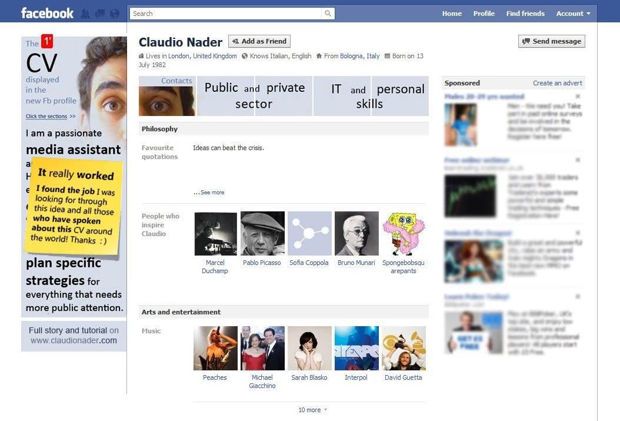Image resolution: width=620 pixels, height=421 pixels.
Task: Open friend requests icon in header
Action: [x=85, y=14]
